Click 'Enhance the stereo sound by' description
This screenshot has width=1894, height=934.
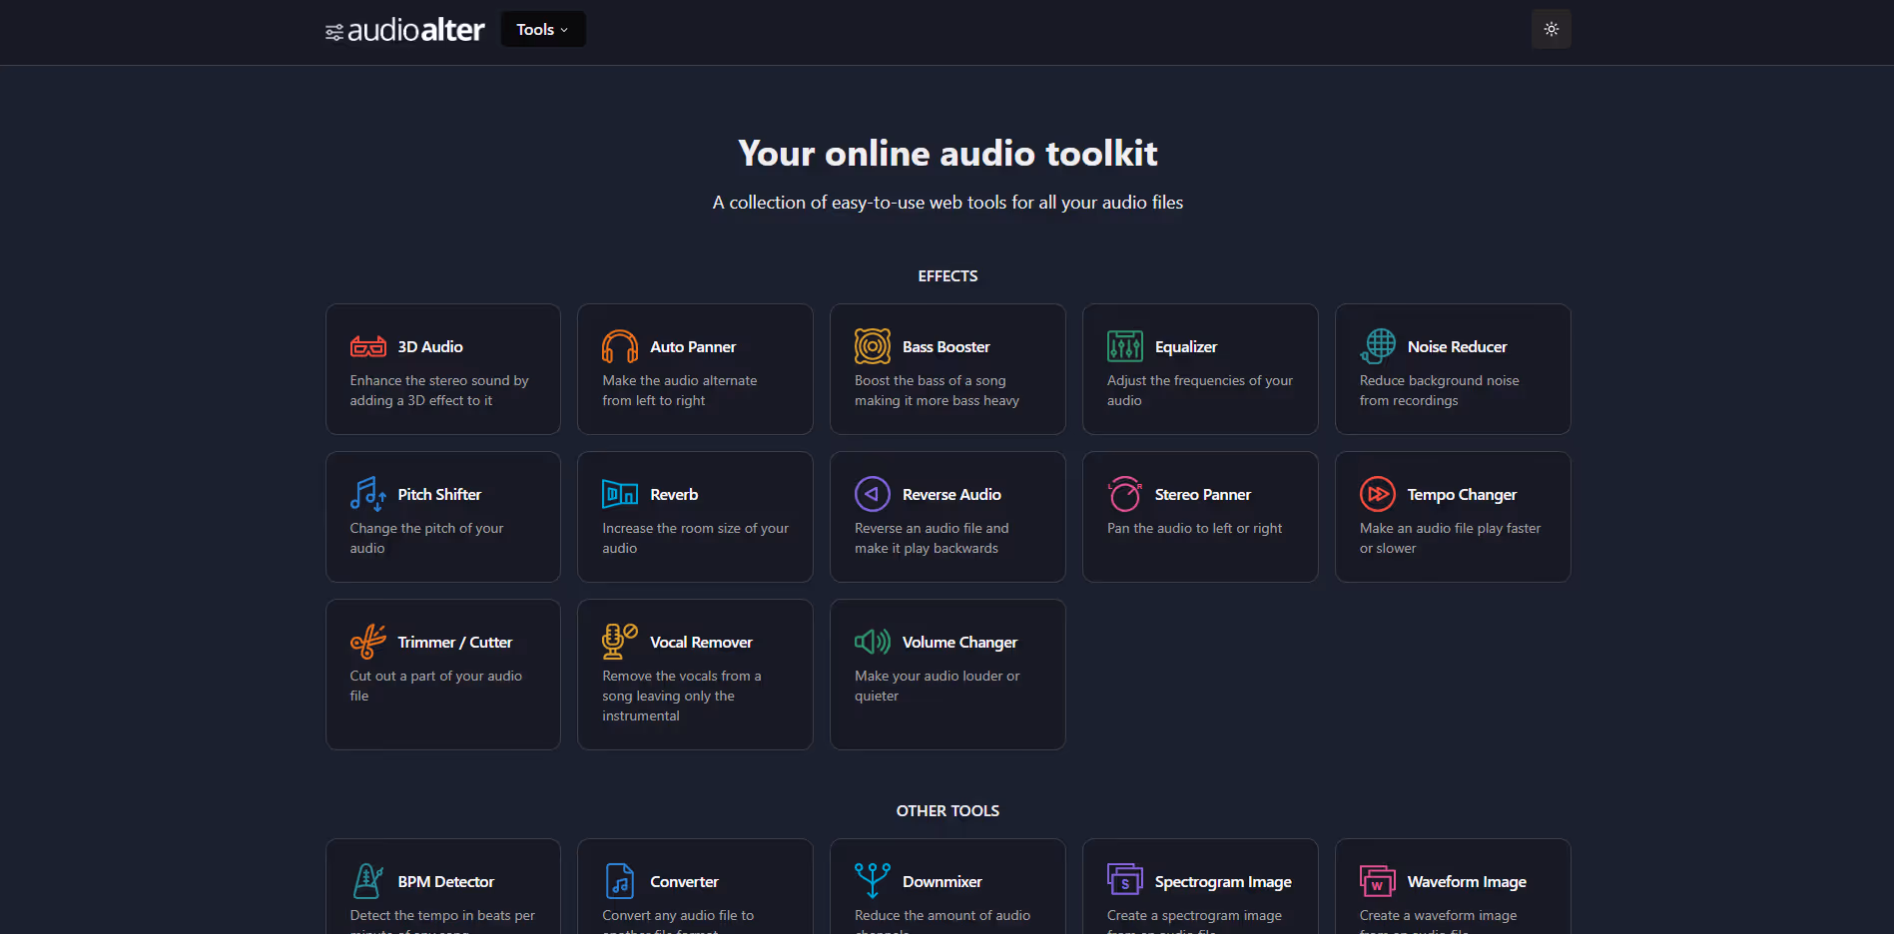point(439,380)
